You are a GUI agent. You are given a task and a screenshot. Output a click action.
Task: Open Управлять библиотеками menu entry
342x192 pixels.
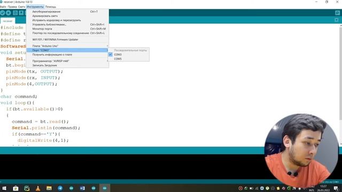(x=67, y=25)
